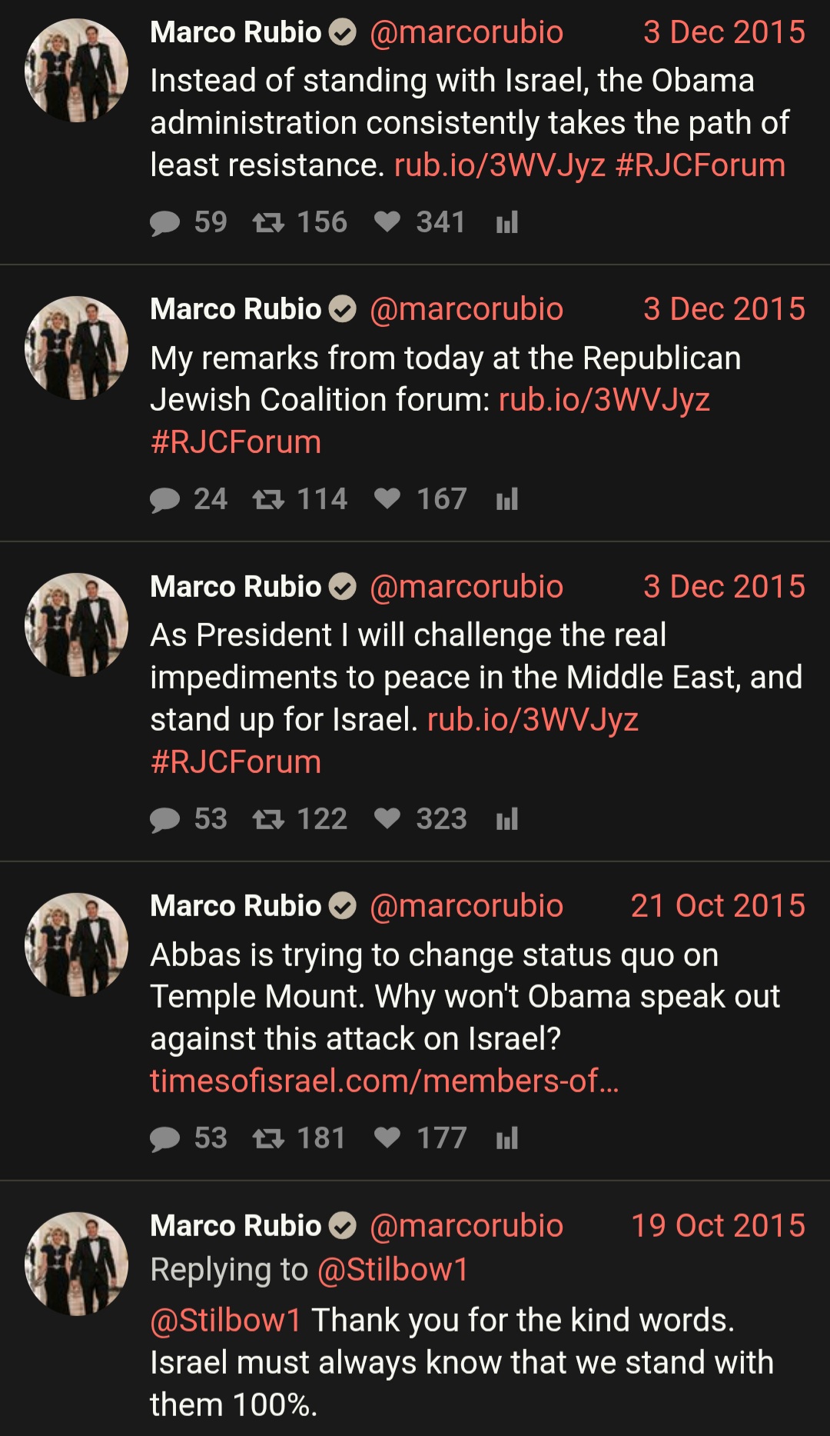This screenshot has width=830, height=1436.
Task: Like the tweet with 341 likes
Action: [387, 222]
